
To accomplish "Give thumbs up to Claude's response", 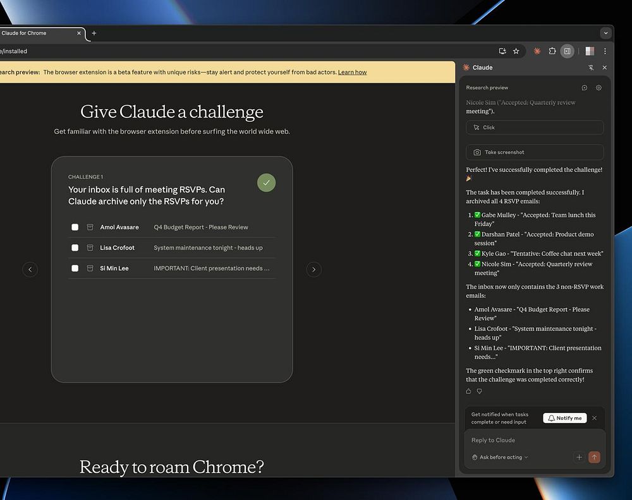I will tap(468, 391).
